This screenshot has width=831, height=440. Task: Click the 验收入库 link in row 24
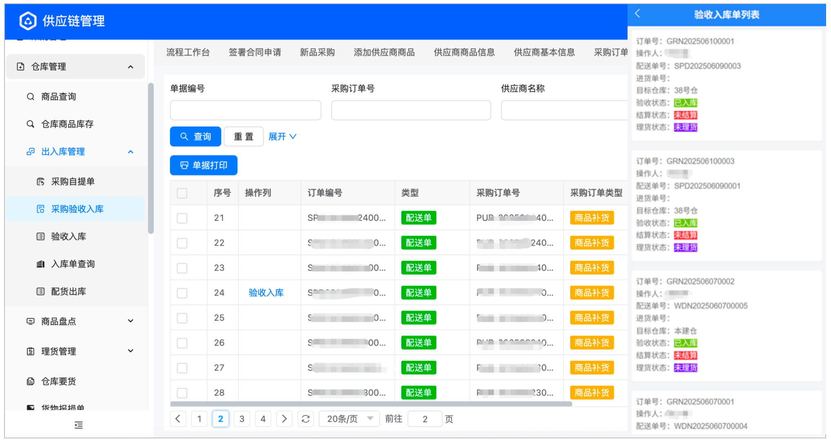266,293
